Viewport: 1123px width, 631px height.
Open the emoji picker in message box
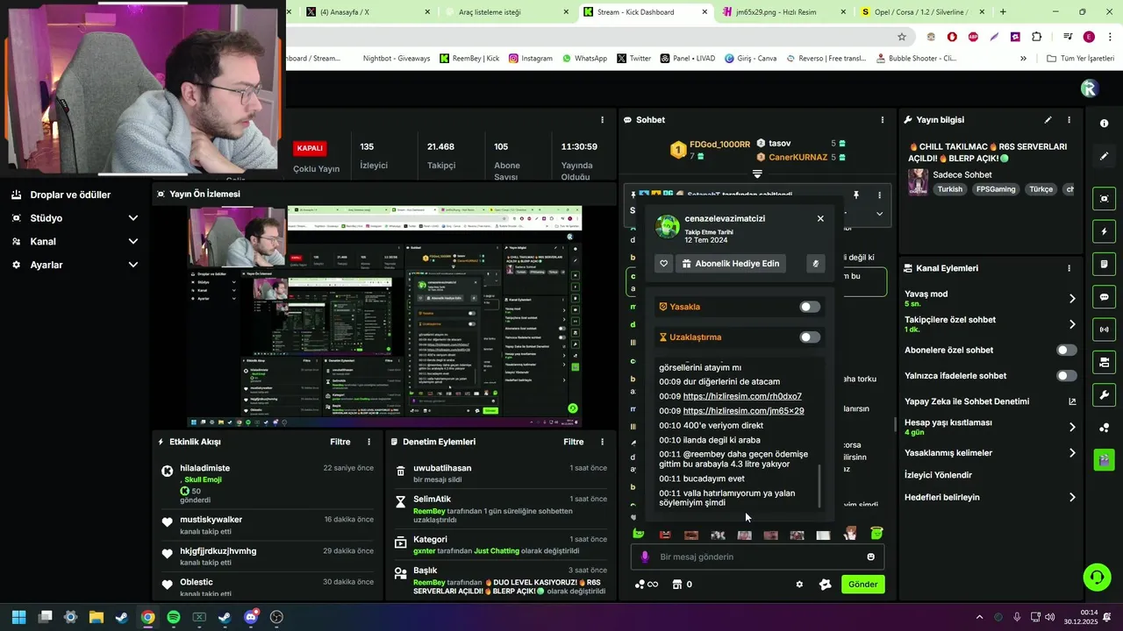(870, 557)
